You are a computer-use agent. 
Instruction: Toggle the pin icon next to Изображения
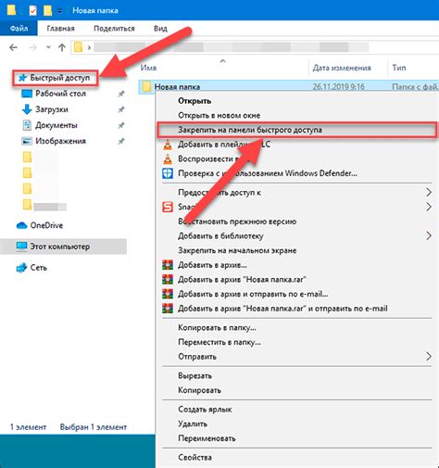121,141
